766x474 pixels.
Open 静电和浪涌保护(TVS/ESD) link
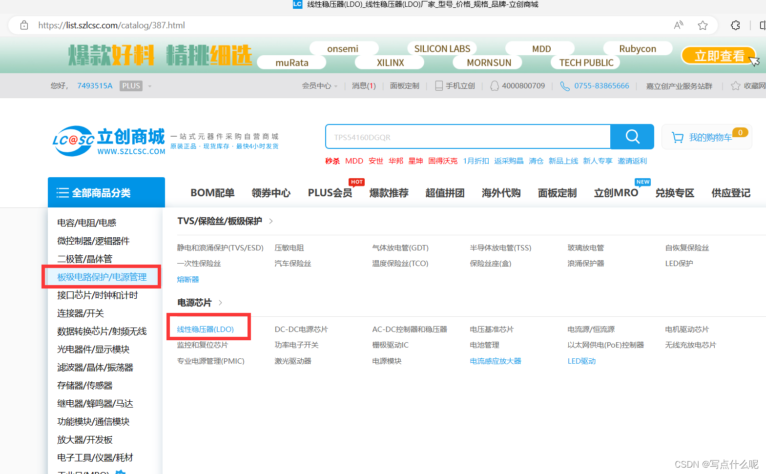coord(220,248)
